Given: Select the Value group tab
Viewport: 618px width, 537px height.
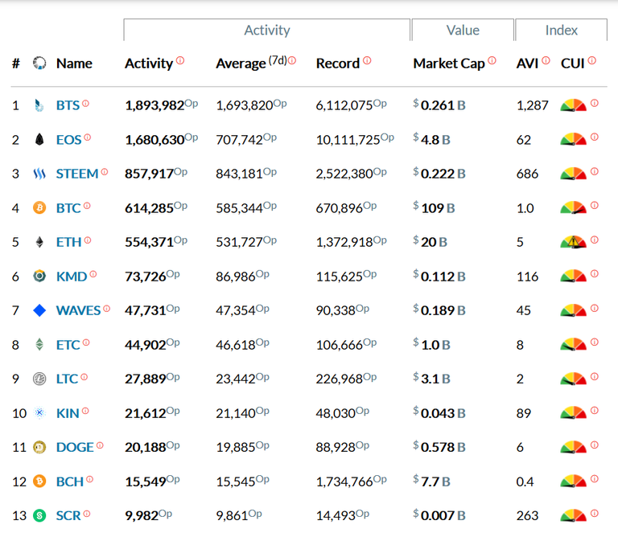Looking at the screenshot, I should tap(463, 30).
